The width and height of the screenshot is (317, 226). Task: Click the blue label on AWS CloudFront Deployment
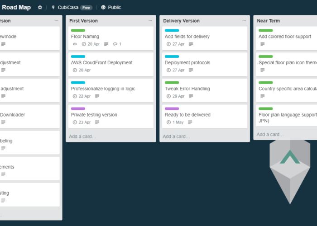78,56
